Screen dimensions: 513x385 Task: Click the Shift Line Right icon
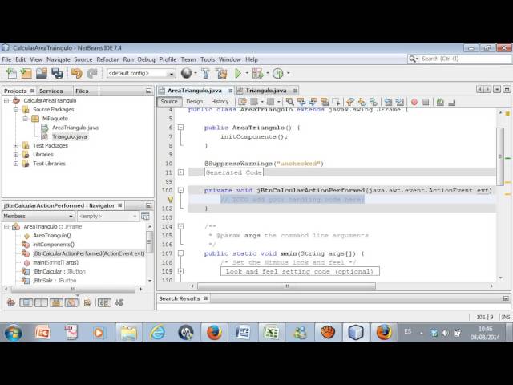click(x=399, y=102)
